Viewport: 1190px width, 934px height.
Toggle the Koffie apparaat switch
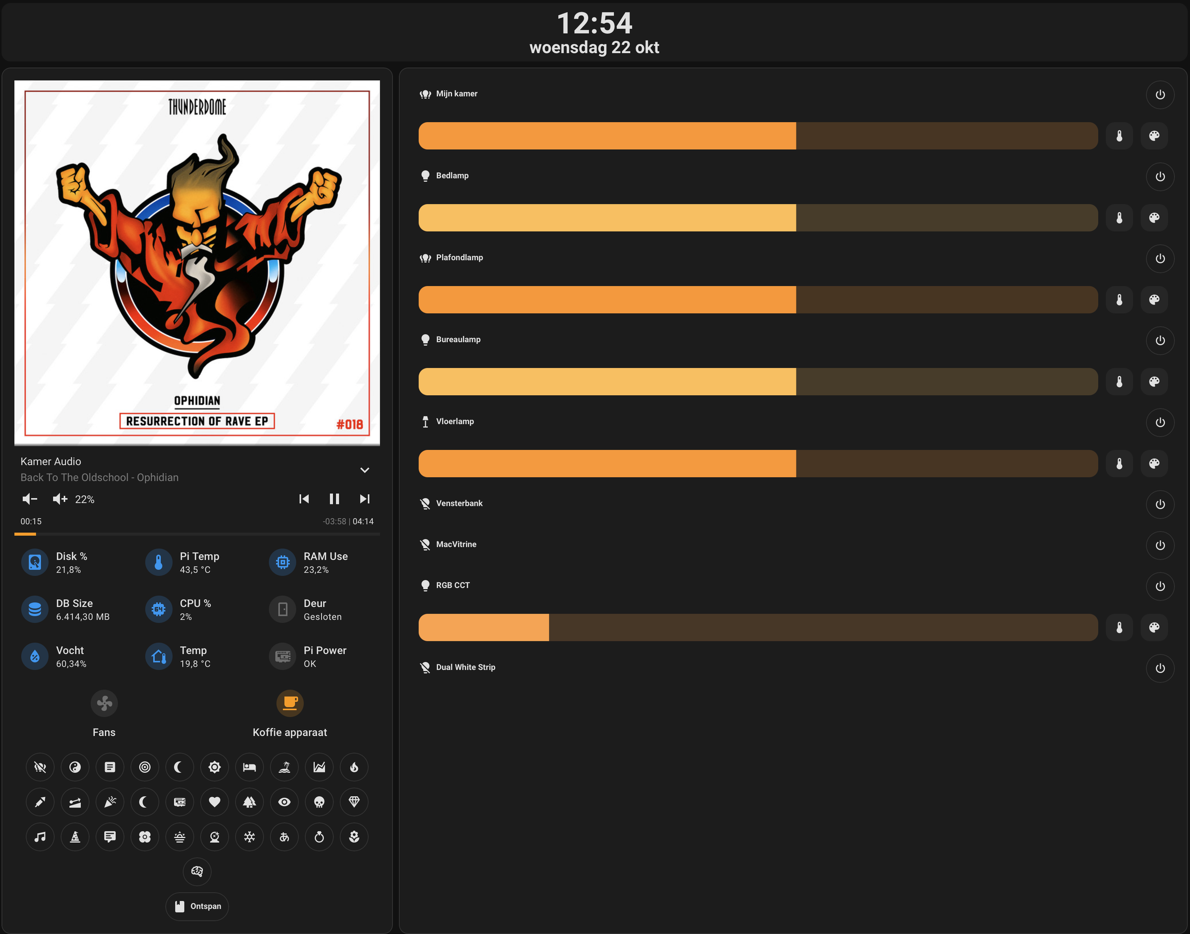click(290, 703)
